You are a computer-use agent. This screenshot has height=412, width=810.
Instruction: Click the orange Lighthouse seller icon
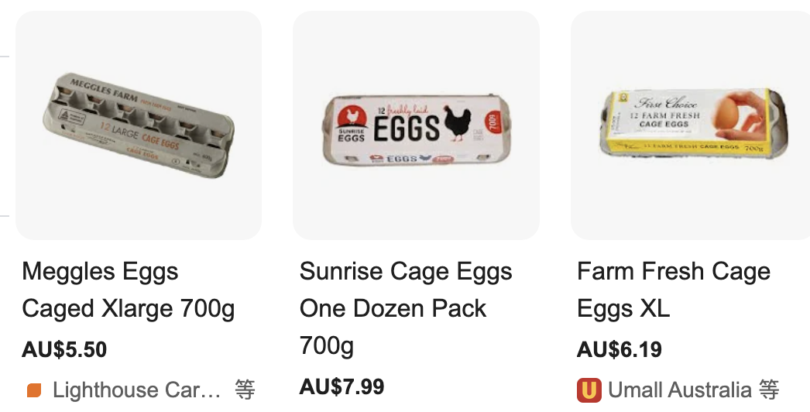click(34, 390)
